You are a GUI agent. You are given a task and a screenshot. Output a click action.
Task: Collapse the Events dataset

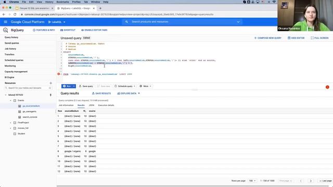pyautogui.click(x=10, y=100)
